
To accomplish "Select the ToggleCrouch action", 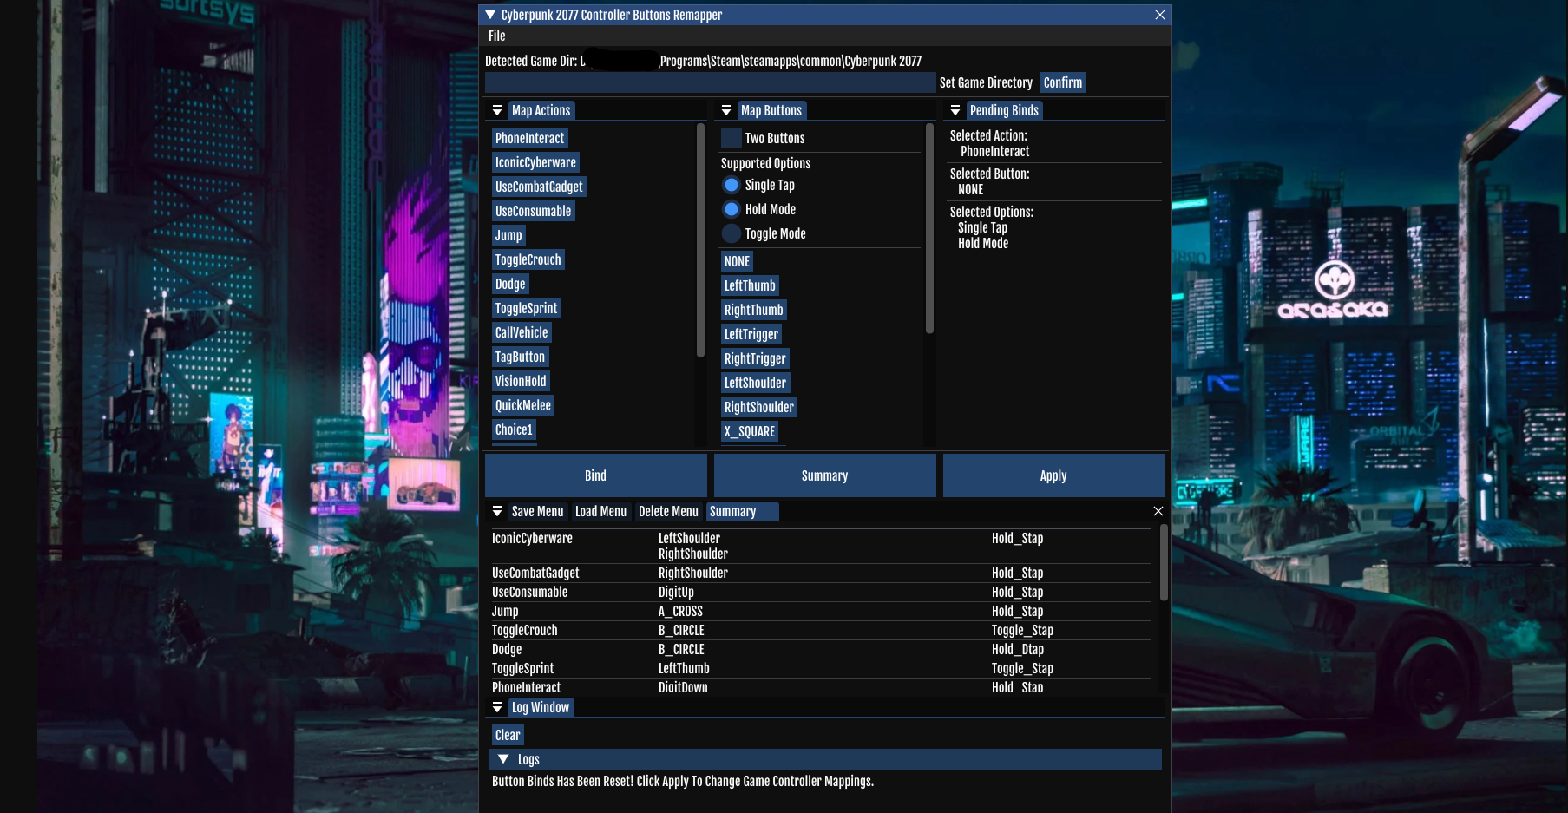I will [x=528, y=259].
